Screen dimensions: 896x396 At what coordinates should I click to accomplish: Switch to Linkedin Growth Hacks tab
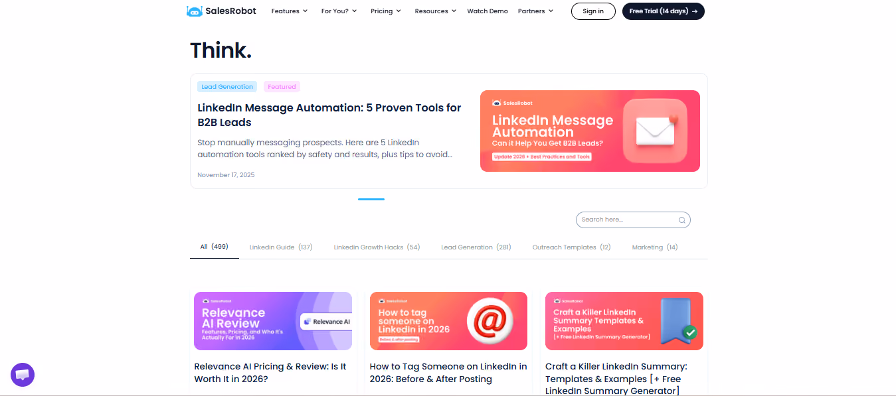point(377,247)
